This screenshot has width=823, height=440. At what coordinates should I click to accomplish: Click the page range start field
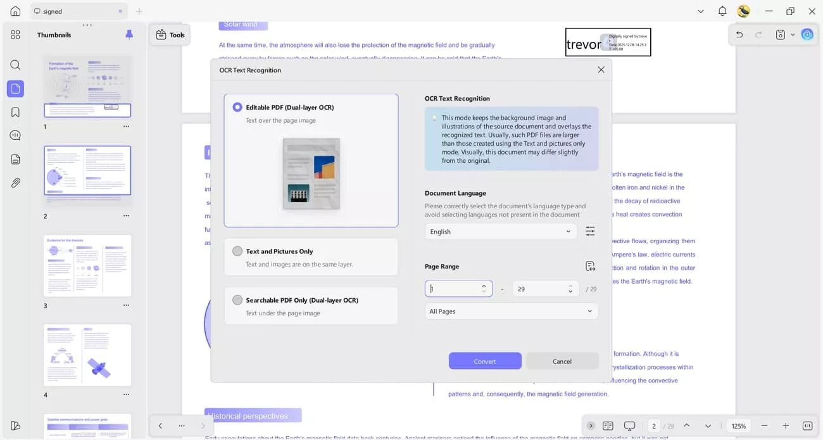tap(453, 289)
